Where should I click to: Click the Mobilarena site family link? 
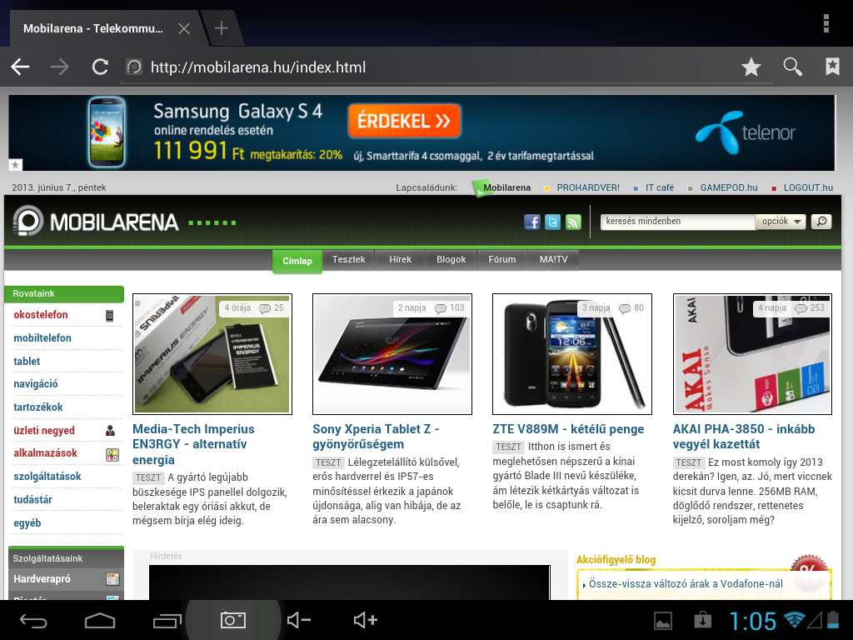tap(506, 187)
